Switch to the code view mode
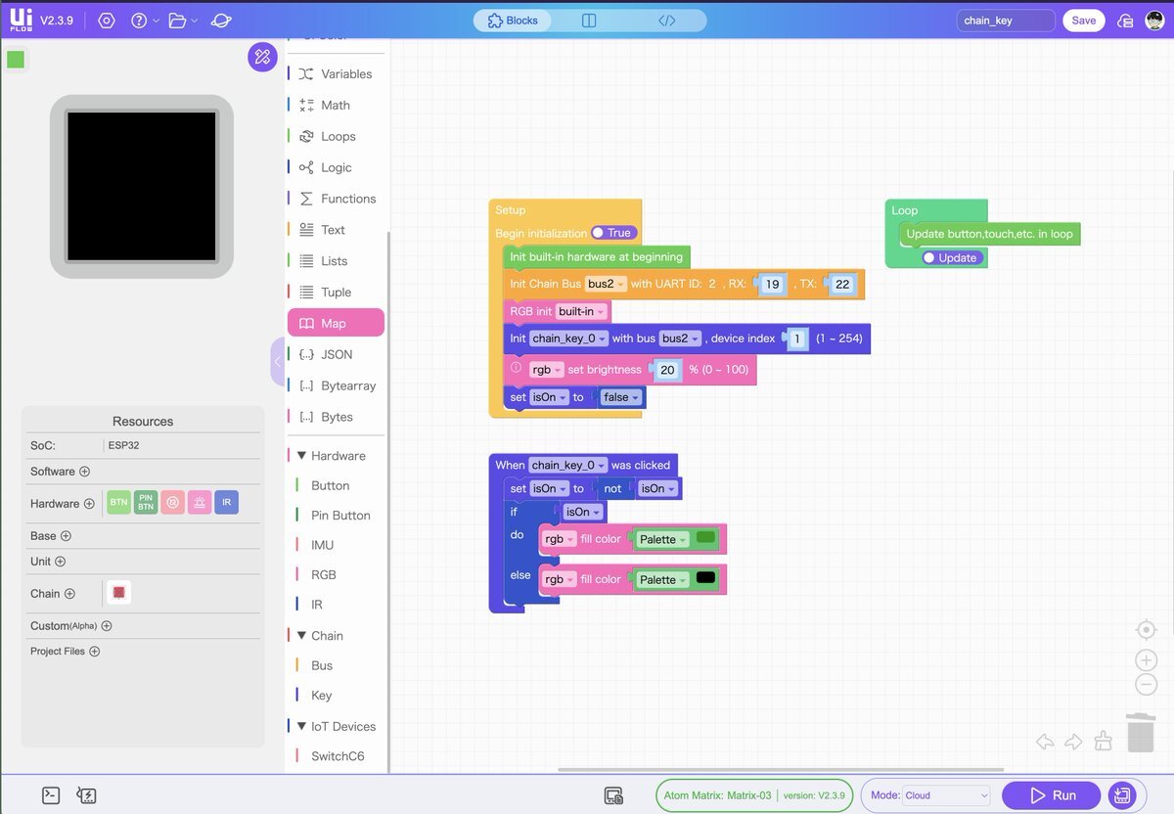The image size is (1174, 814). pyautogui.click(x=667, y=21)
